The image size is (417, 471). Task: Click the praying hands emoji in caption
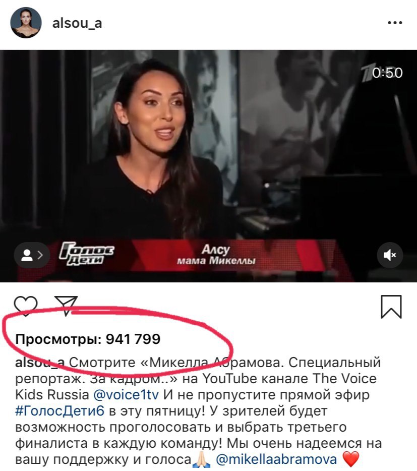click(x=201, y=459)
